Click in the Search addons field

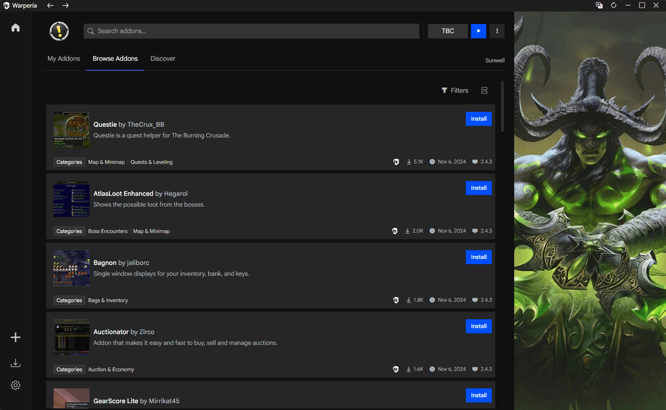(x=251, y=31)
